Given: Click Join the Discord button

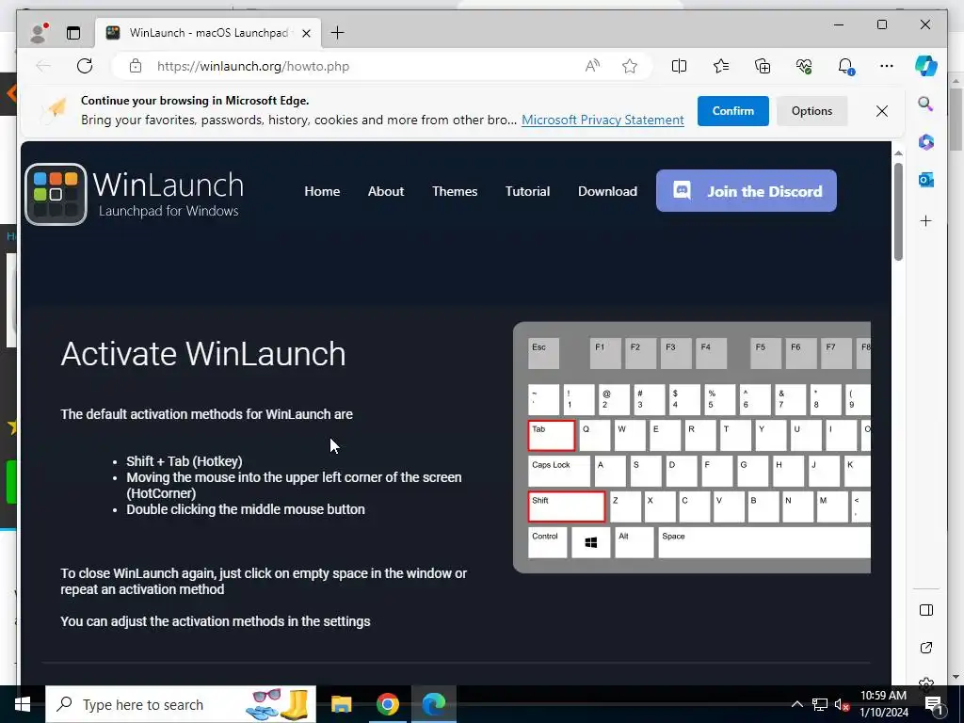Looking at the screenshot, I should tap(747, 190).
